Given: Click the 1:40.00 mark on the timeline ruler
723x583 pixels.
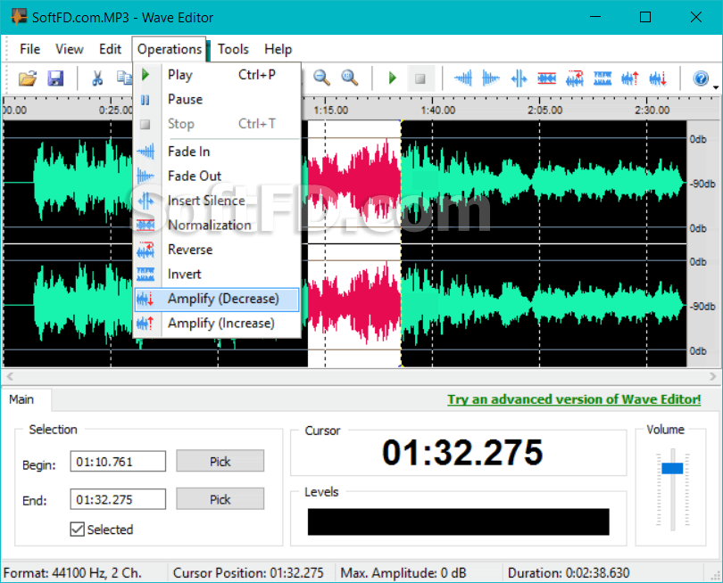Looking at the screenshot, I should [x=437, y=110].
